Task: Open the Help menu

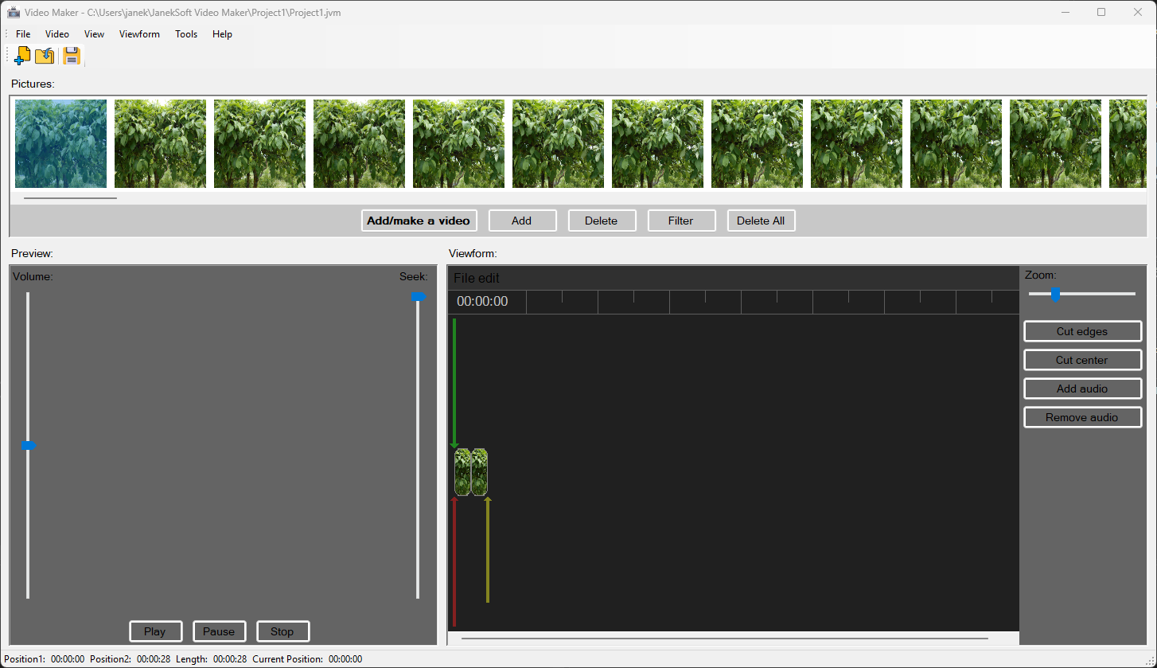Action: (x=223, y=34)
